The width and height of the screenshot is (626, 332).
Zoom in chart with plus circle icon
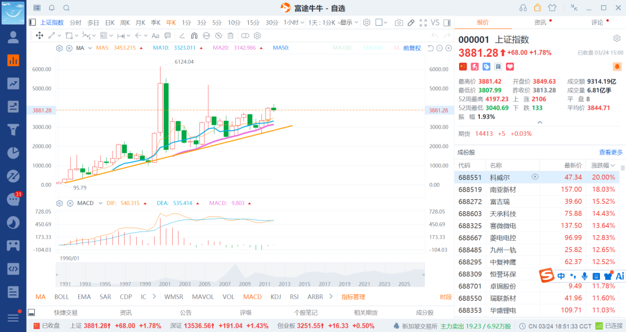click(449, 48)
